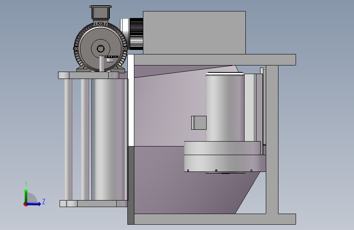Click the motor shaft center circle
Screen dimensions: 354x230
pos(100,49)
